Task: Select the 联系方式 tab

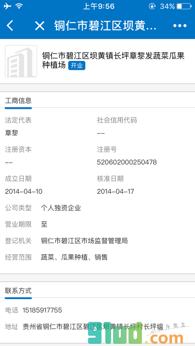Action: click(18, 290)
